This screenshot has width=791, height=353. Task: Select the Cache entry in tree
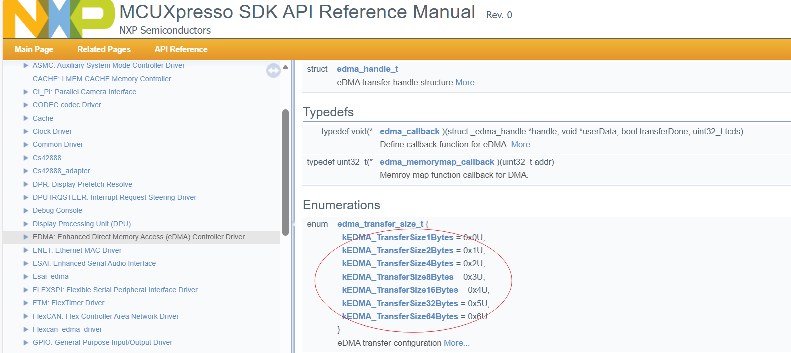[43, 118]
